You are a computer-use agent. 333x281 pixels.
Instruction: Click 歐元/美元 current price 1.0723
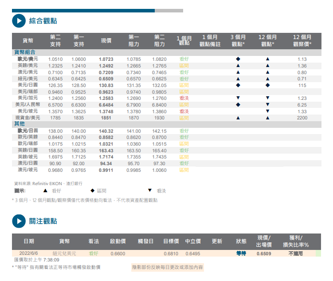[106, 59]
